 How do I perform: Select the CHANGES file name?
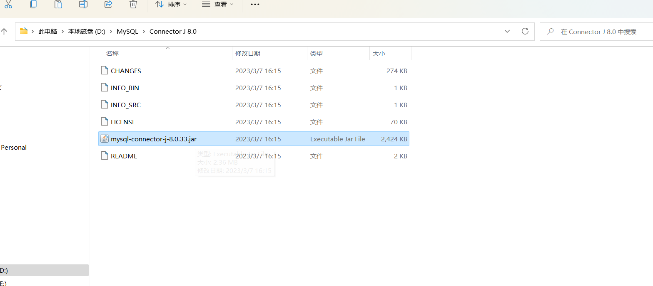(126, 71)
